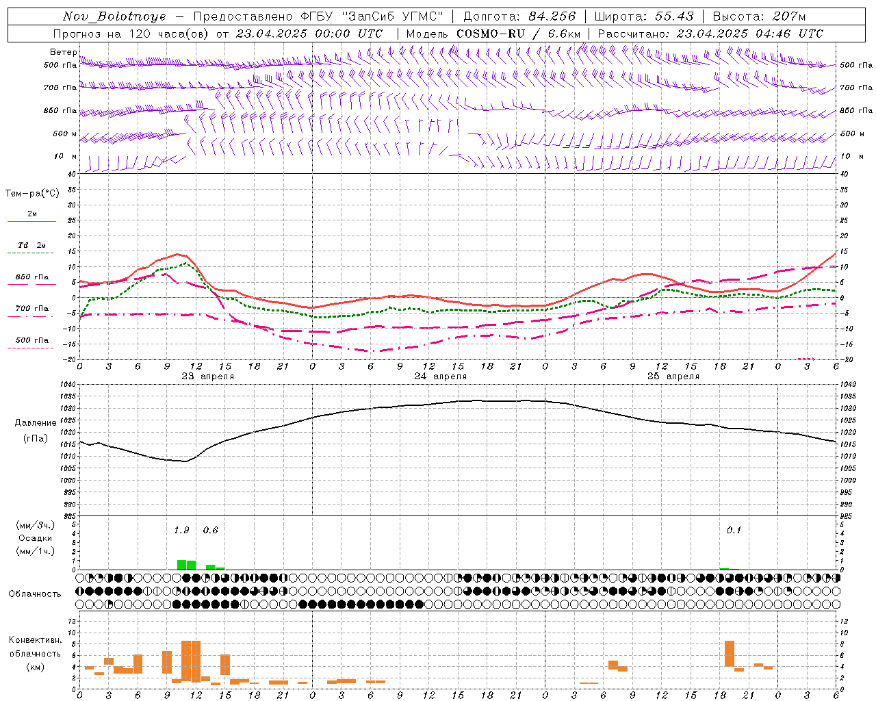Click the 'Тем-ра(°C)' temperature panel label
This screenshot has height=701, width=876.
32,194
